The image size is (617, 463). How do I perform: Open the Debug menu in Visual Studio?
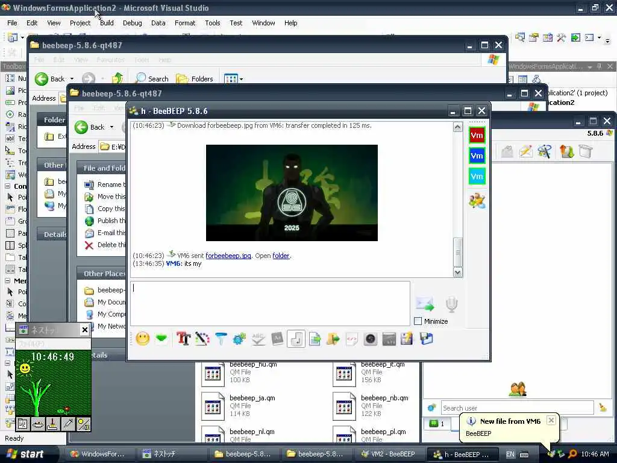(x=132, y=23)
